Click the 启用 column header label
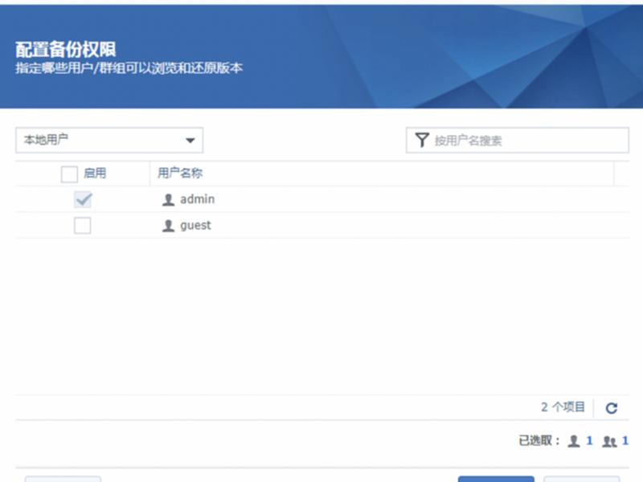The height and width of the screenshot is (482, 643). click(95, 174)
